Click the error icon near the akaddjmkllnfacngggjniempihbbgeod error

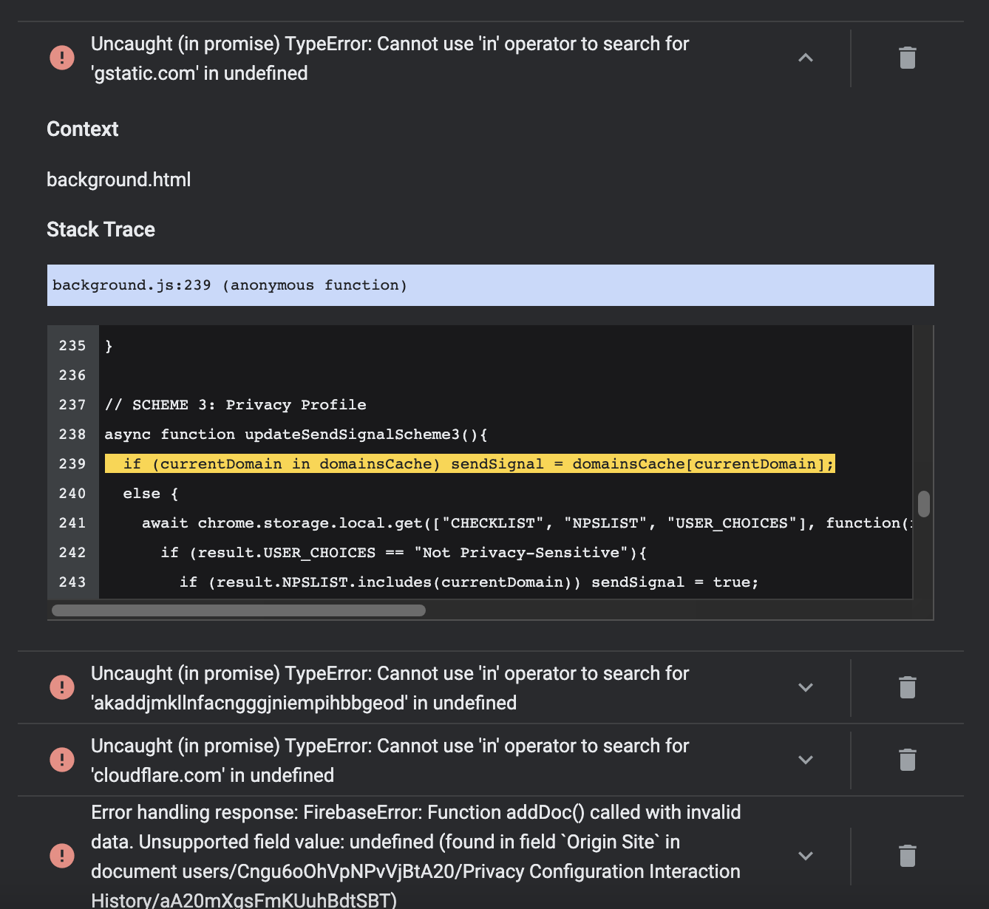(x=62, y=687)
